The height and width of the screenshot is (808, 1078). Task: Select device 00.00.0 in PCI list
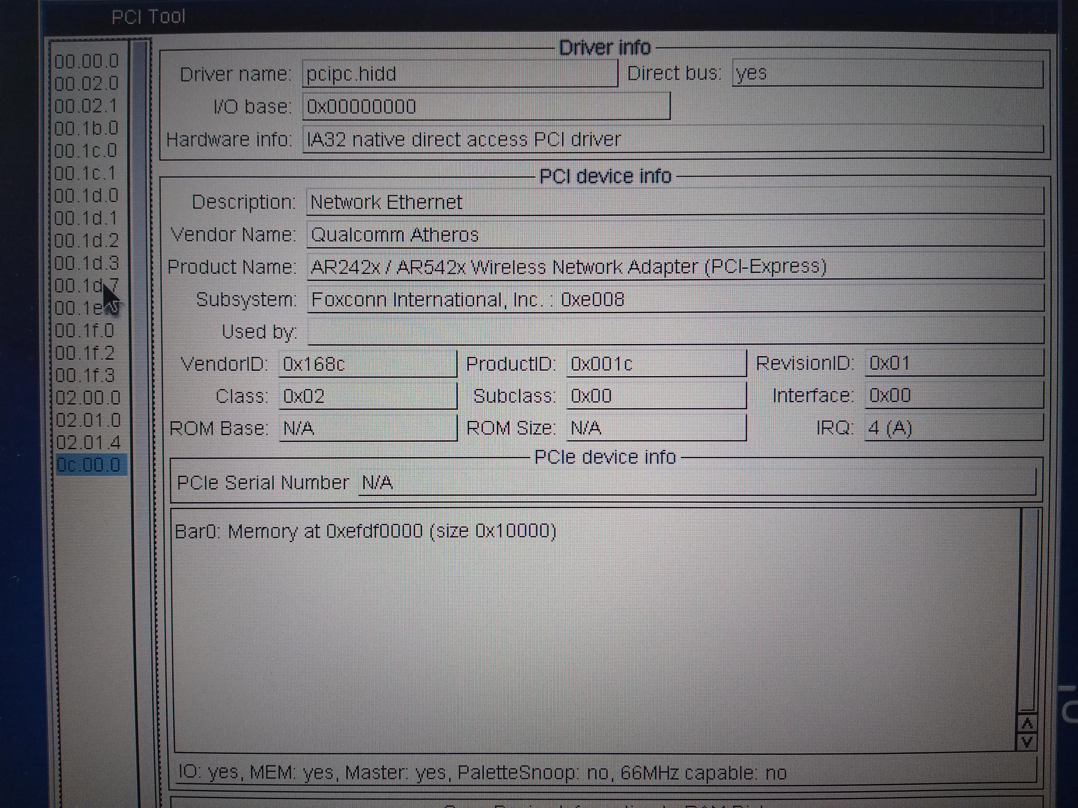[x=87, y=62]
